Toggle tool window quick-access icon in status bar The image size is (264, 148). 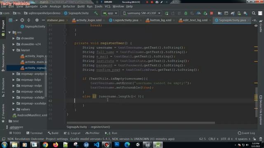[4, 139]
